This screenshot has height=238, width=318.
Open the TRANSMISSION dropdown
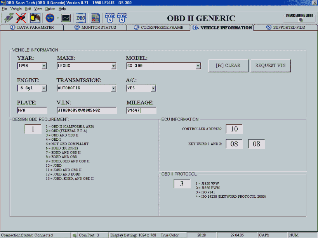click(x=113, y=88)
